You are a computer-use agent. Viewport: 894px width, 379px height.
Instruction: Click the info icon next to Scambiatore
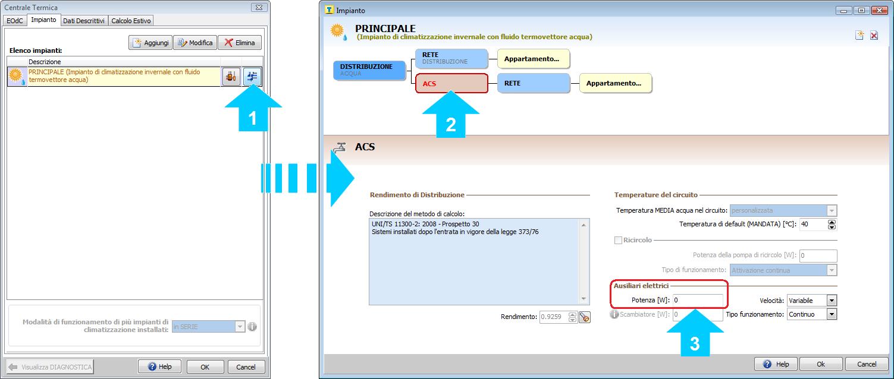coord(614,314)
